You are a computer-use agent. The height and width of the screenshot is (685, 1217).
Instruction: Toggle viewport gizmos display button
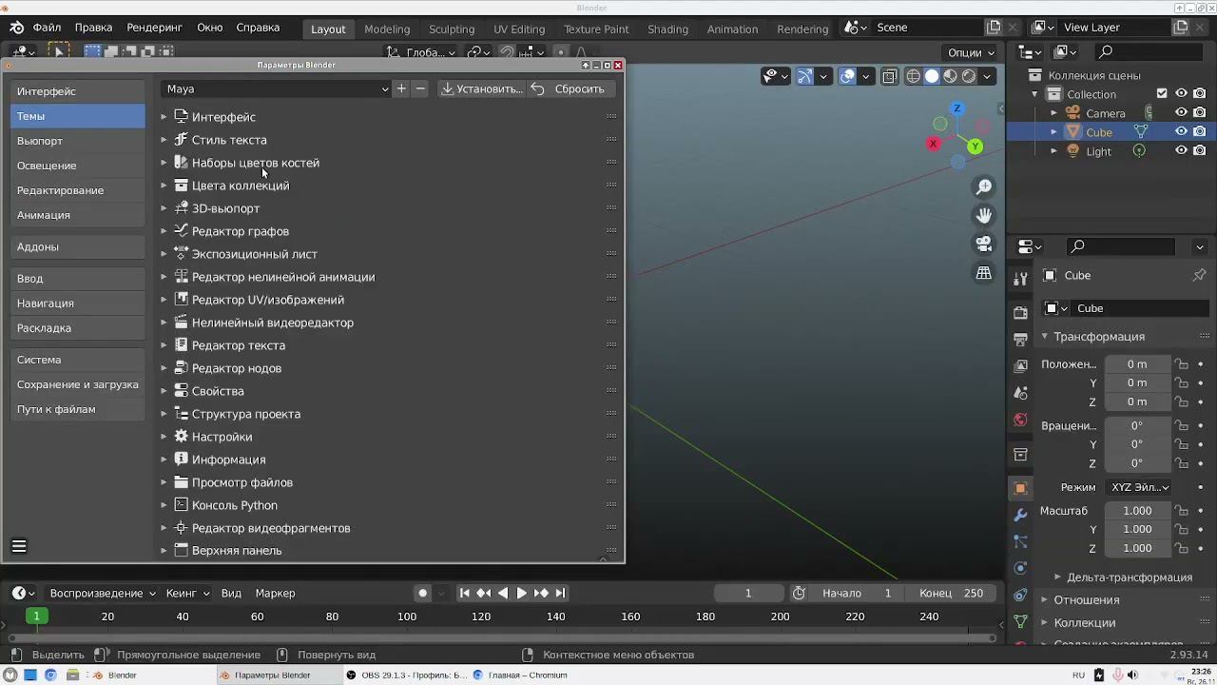804,76
